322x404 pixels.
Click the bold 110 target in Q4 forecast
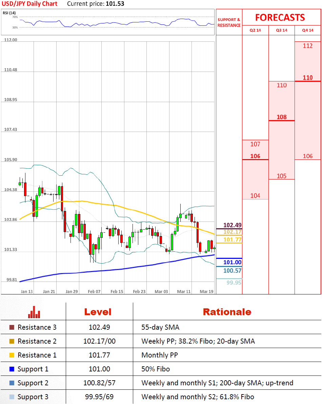click(308, 78)
